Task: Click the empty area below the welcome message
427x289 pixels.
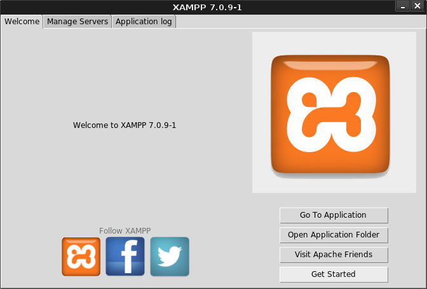Action: pos(125,178)
